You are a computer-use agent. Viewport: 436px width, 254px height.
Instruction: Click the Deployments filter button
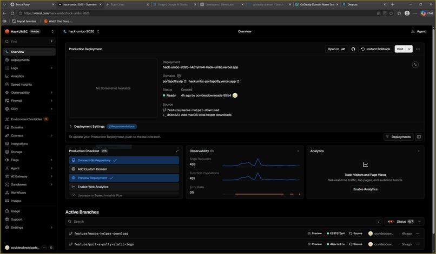[x=398, y=136]
